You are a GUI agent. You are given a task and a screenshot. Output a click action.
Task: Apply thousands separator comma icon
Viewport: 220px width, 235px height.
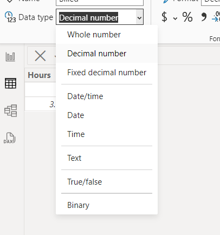coord(204,17)
